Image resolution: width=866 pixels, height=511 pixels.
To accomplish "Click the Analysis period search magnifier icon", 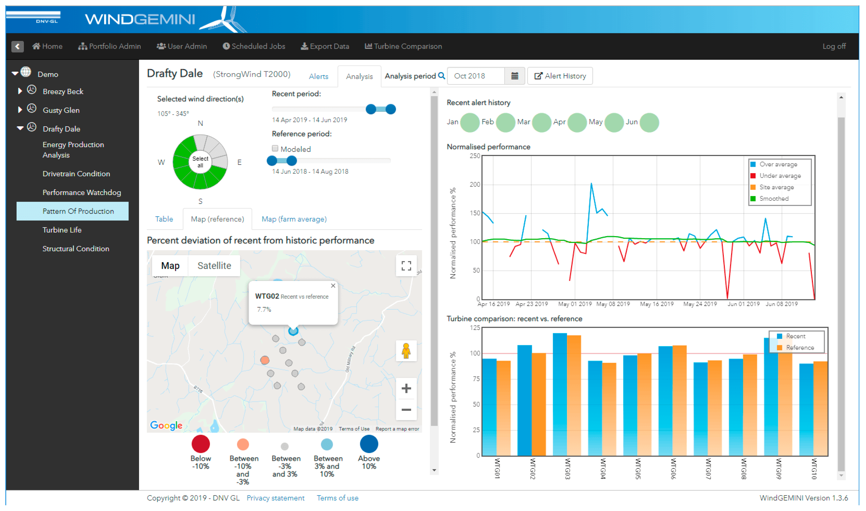I will (442, 76).
